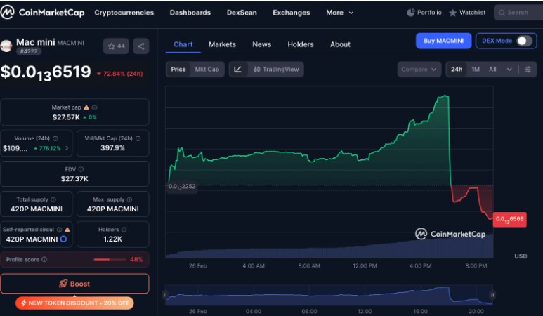This screenshot has height=316, width=543.
Task: Show Profile score info icon
Action: [x=44, y=259]
